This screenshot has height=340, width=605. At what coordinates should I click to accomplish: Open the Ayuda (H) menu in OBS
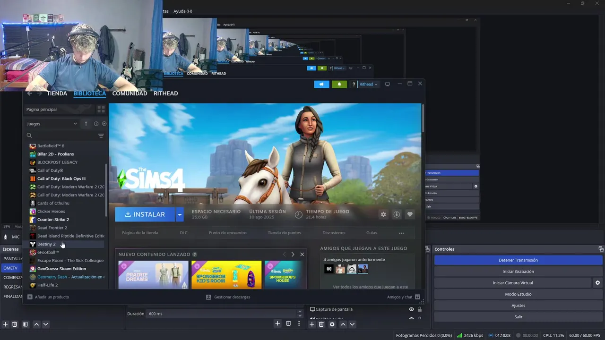pyautogui.click(x=182, y=11)
